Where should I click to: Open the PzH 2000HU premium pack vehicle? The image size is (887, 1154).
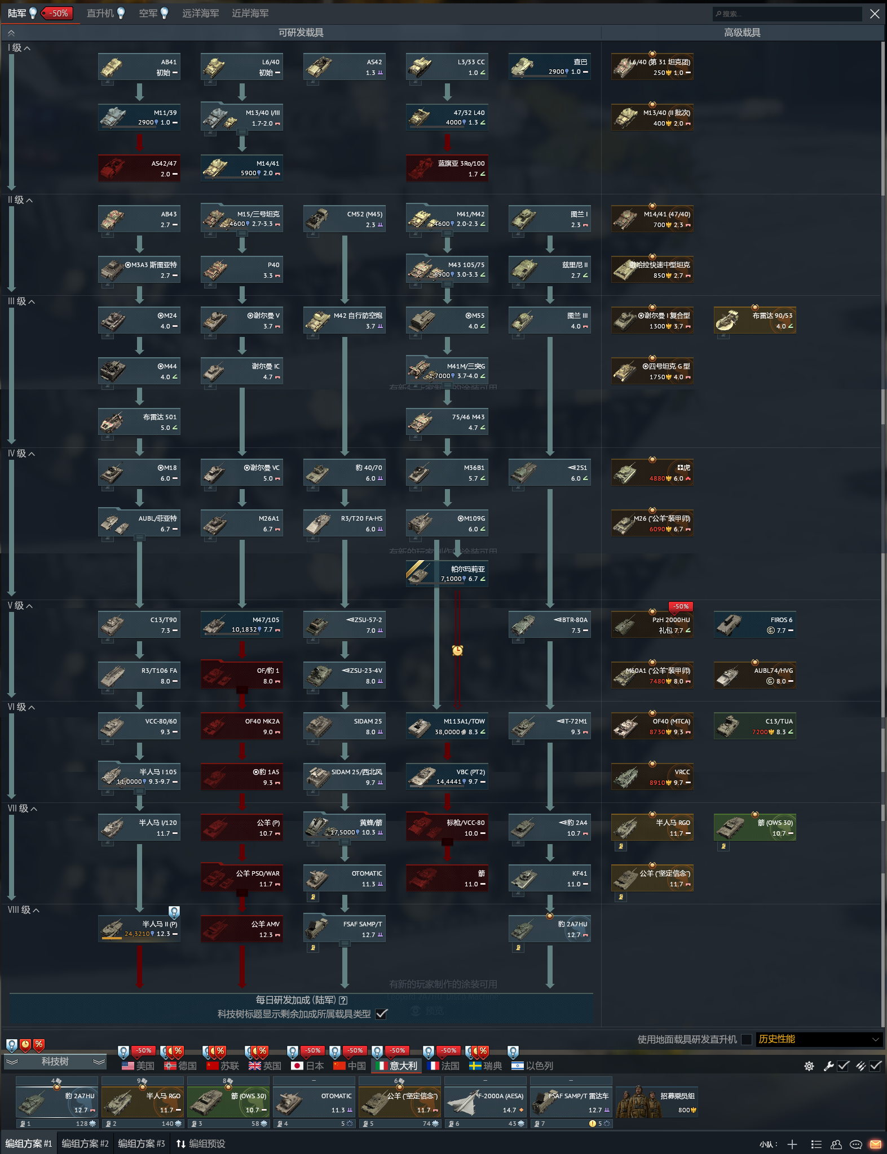652,624
